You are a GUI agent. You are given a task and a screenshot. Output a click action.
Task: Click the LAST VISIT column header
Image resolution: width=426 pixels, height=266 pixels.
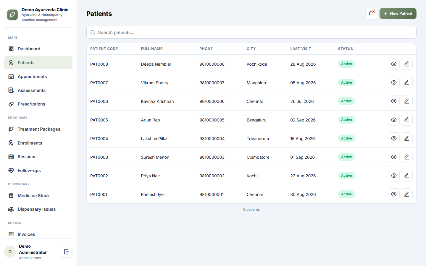pyautogui.click(x=301, y=49)
